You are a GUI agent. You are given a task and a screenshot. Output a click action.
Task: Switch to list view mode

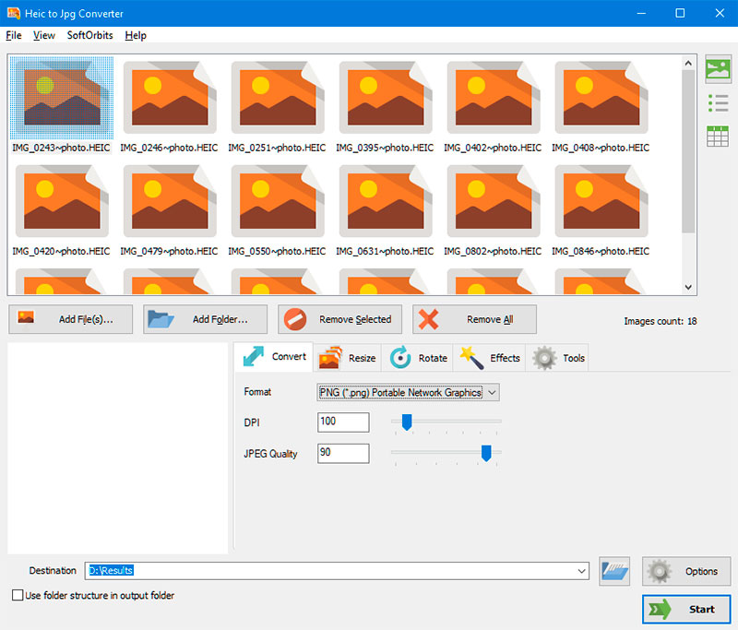click(719, 103)
